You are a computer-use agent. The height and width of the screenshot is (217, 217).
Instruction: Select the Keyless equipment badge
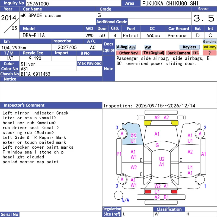click(189, 47)
